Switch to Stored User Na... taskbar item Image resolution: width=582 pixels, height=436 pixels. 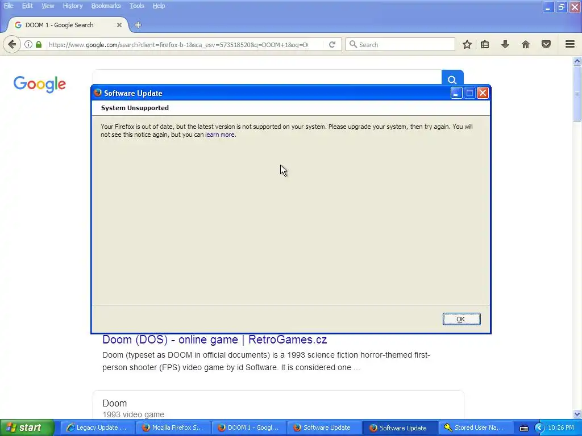(476, 428)
